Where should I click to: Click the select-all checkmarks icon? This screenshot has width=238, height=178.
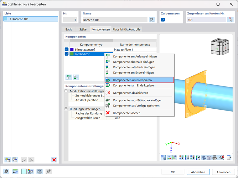pyautogui.click(x=24, y=160)
